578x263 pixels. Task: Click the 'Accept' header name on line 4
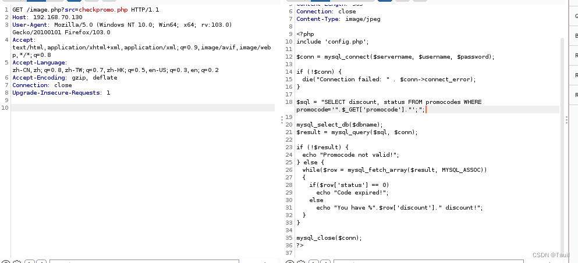pyautogui.click(x=23, y=39)
